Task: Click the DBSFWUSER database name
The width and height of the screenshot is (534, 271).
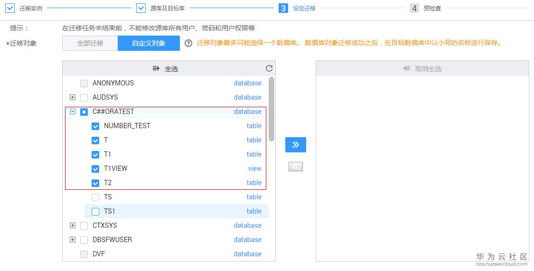Action: (x=112, y=240)
